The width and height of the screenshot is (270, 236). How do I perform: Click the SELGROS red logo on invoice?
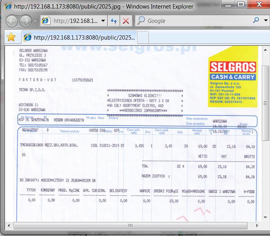click(233, 67)
